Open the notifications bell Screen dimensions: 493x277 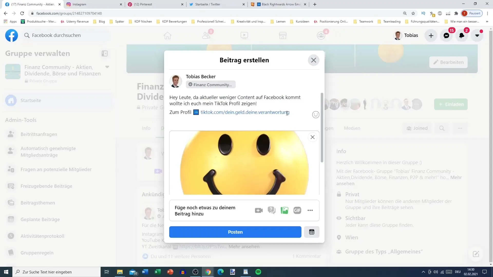(462, 36)
